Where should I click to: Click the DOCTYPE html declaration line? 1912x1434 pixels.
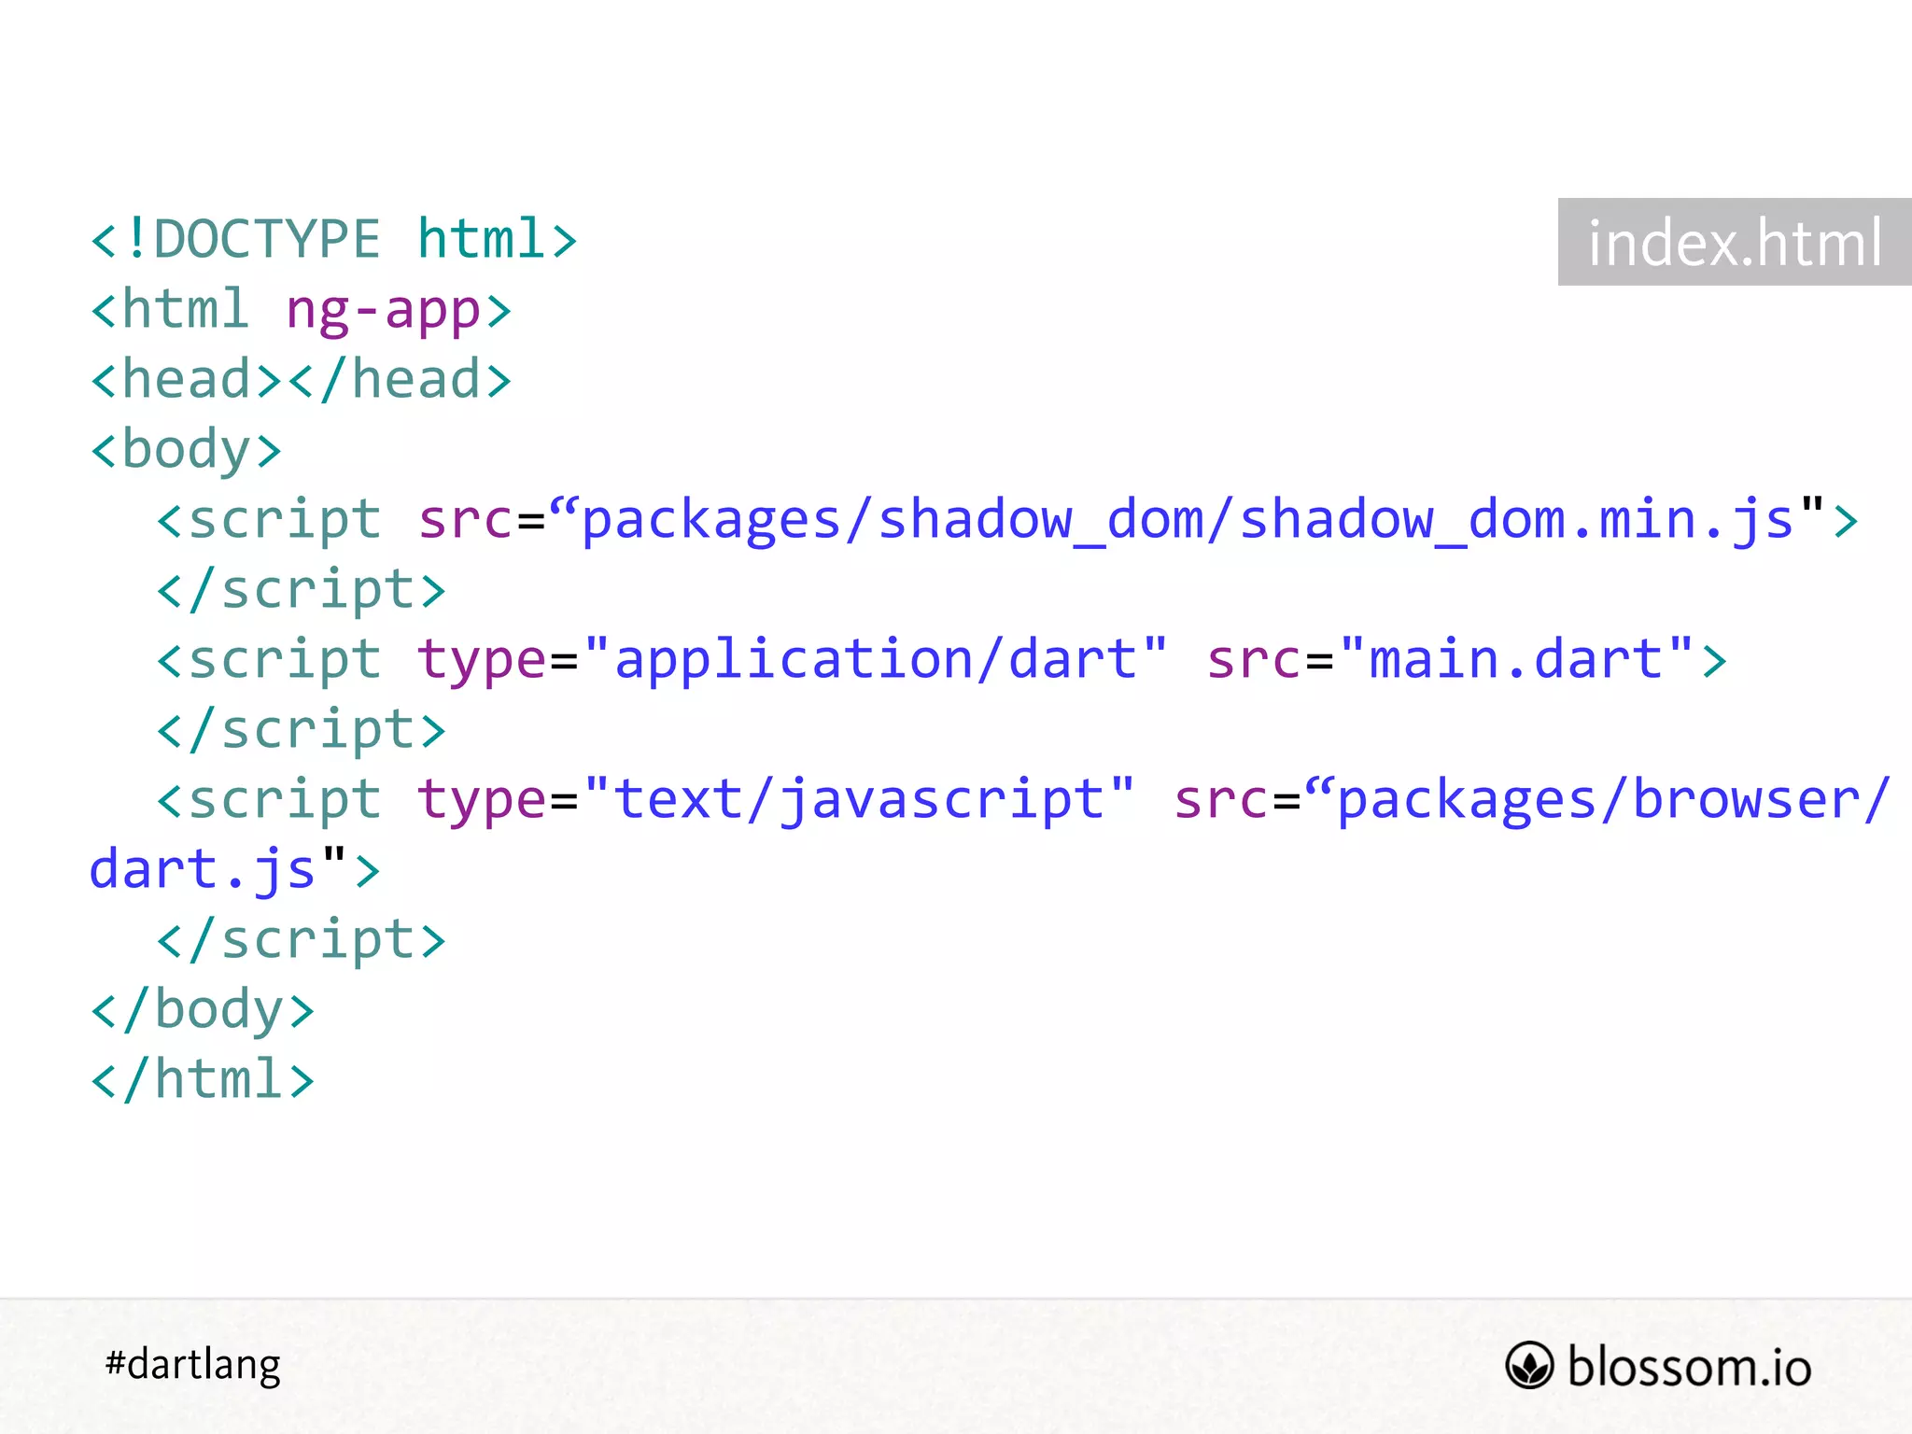tap(333, 239)
